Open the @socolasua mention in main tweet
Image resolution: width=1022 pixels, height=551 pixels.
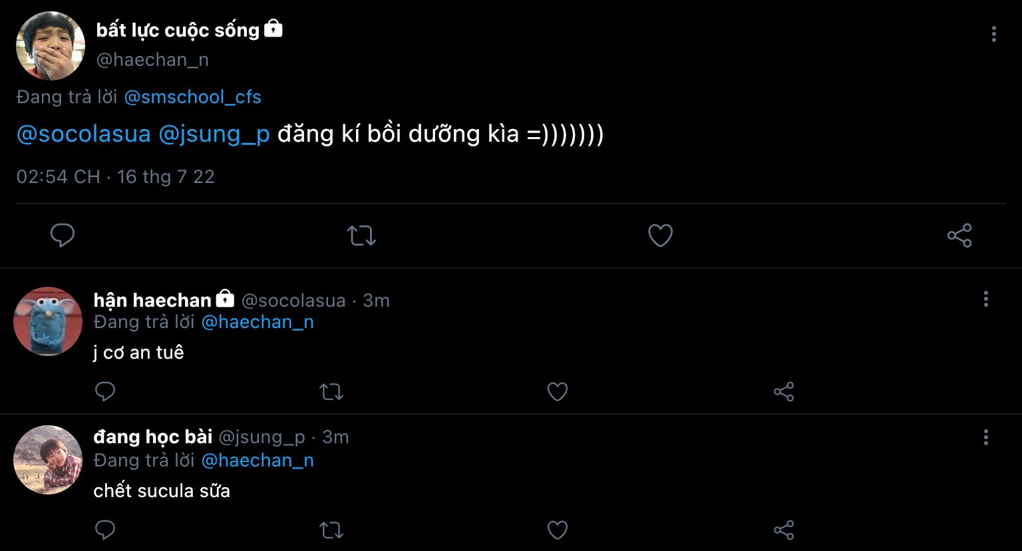(84, 134)
